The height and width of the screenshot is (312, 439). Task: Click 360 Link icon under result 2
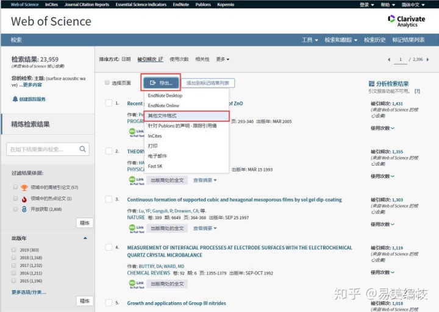click(x=137, y=180)
